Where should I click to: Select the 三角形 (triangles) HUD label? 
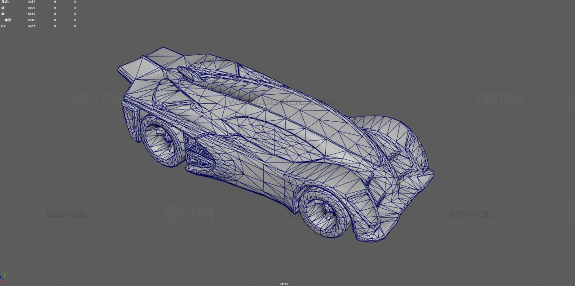(x=6, y=20)
